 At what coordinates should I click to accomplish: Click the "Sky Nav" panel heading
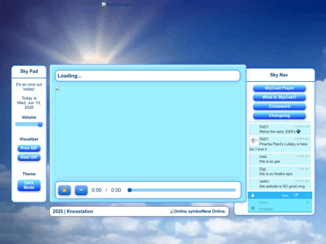[x=279, y=75]
